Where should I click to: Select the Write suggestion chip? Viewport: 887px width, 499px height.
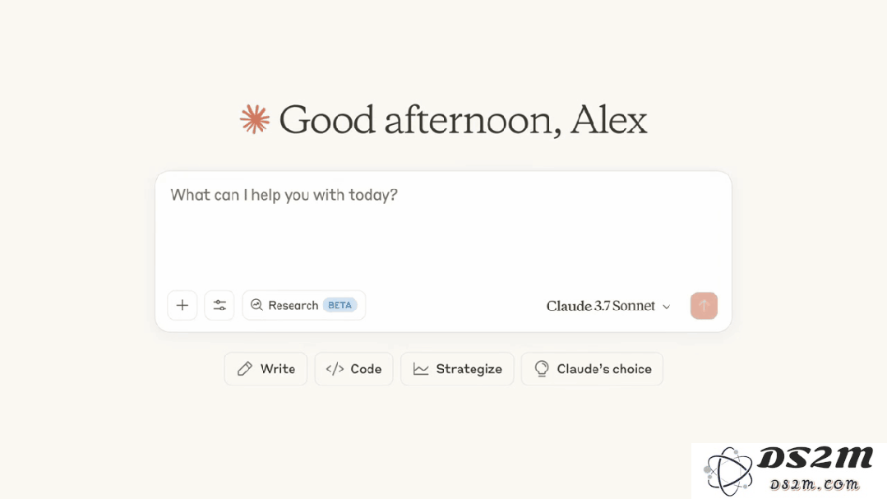[266, 369]
